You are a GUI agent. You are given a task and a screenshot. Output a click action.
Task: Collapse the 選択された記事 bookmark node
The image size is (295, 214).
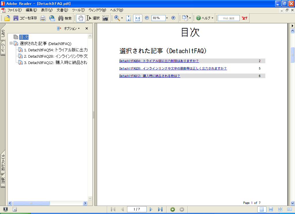11,43
